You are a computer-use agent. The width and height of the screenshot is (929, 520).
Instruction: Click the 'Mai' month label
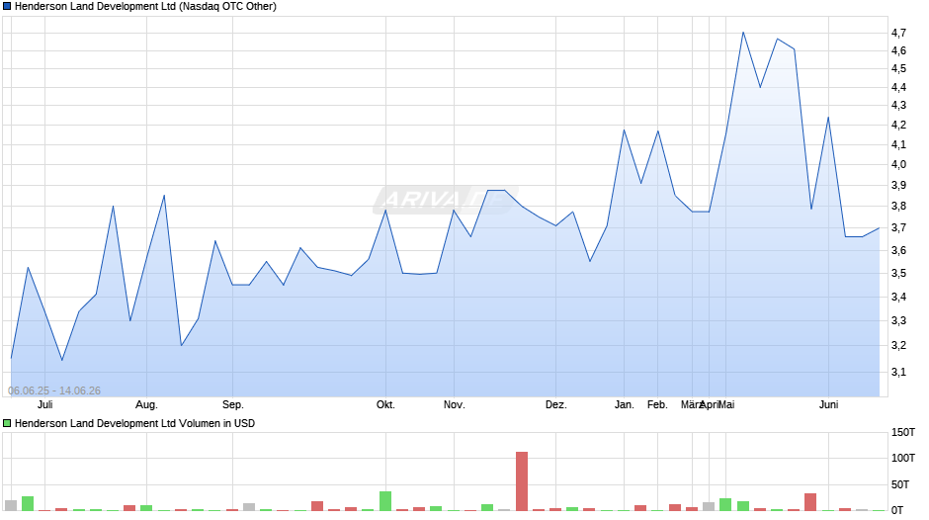(727, 404)
